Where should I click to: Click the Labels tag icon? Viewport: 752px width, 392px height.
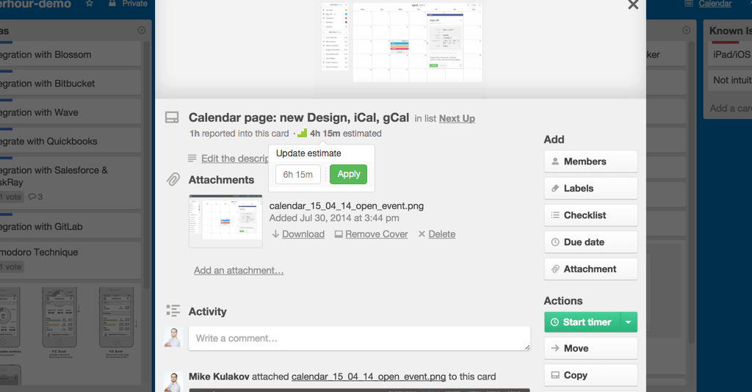pyautogui.click(x=555, y=189)
